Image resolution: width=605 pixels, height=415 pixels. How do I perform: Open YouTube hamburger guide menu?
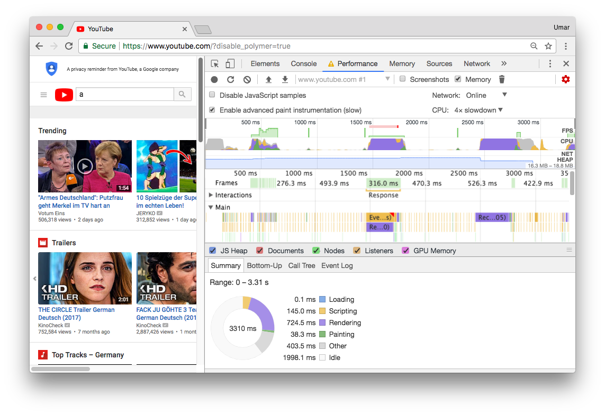coord(43,95)
